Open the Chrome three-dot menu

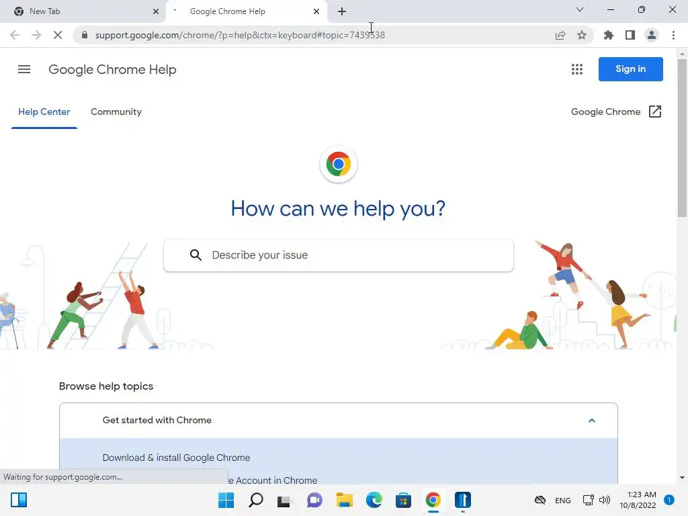click(673, 35)
